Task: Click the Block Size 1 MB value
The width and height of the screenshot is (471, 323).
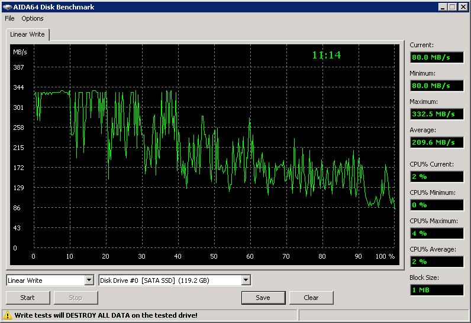Action: (x=437, y=290)
